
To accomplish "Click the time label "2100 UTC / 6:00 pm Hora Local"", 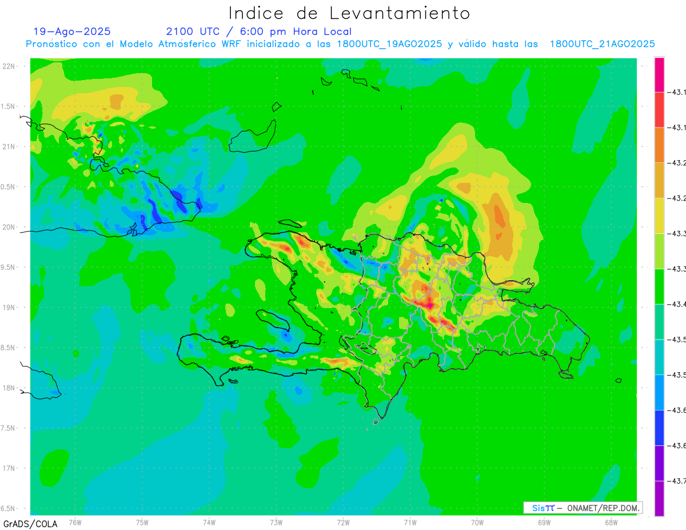I will pyautogui.click(x=259, y=31).
